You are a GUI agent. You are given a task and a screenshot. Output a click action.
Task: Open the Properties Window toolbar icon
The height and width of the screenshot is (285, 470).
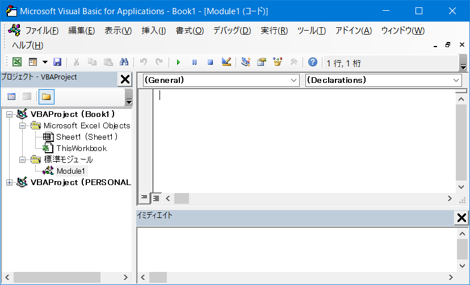(261, 62)
